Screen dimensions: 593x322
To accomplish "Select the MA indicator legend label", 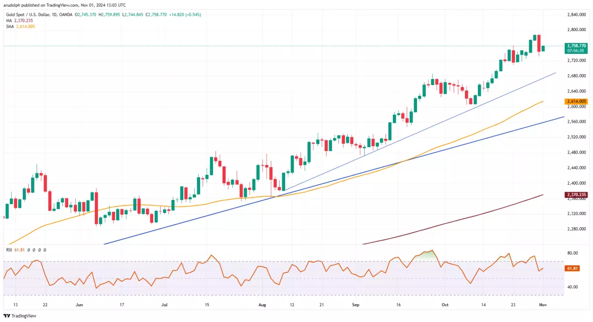I will 9,20.
